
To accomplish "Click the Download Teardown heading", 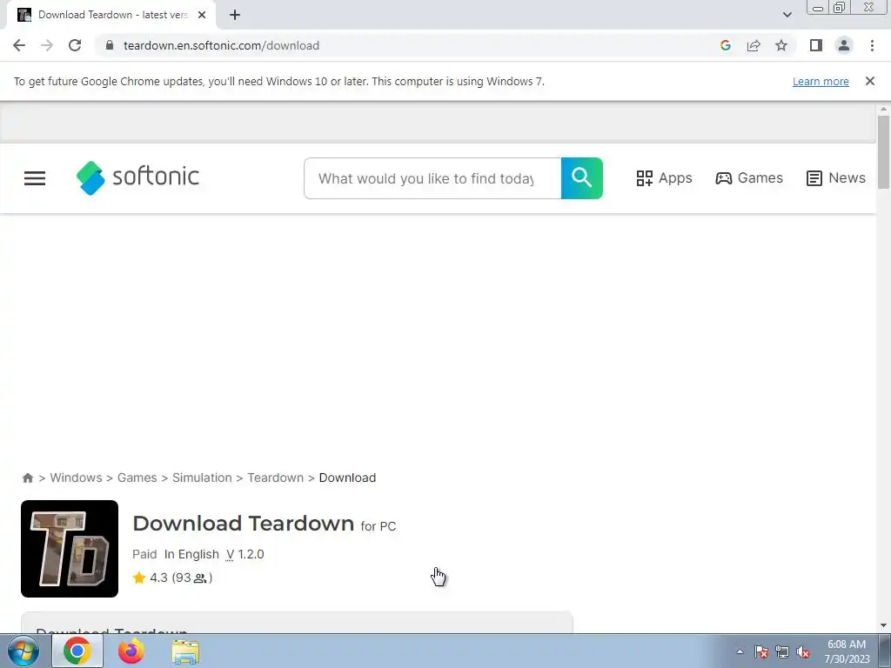I will (244, 523).
